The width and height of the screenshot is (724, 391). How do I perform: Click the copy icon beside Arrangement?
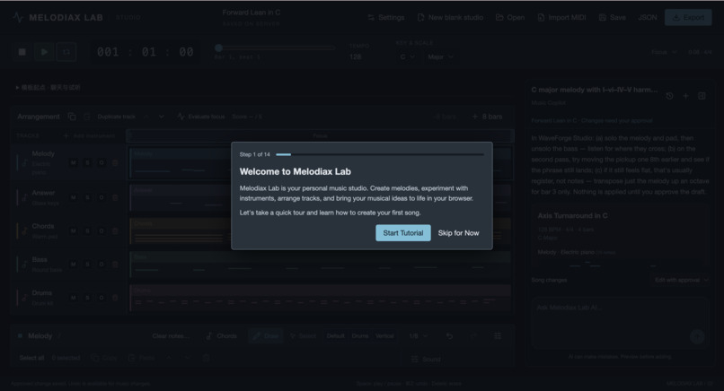coord(72,117)
